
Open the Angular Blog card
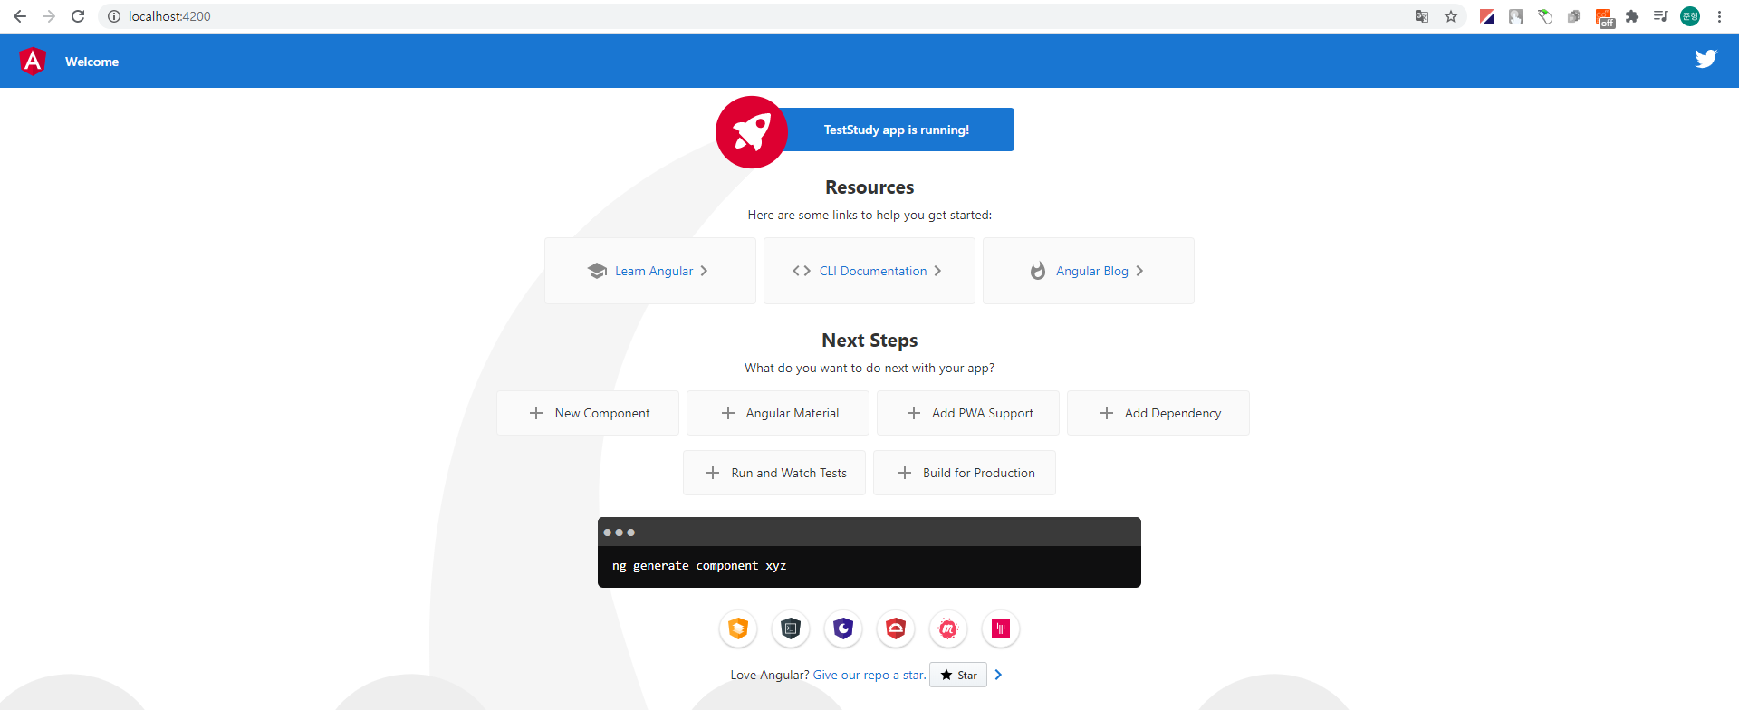1089,271
